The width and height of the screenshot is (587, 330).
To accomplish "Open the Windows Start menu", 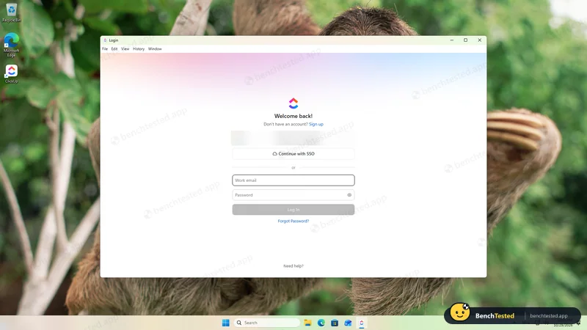I will (226, 323).
